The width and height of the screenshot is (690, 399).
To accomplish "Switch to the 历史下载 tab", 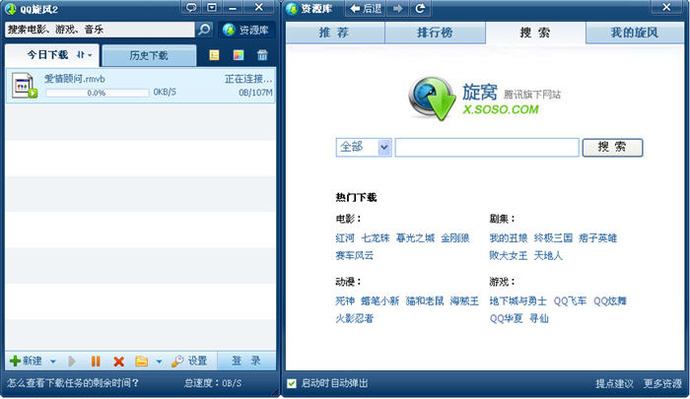I will [x=148, y=56].
